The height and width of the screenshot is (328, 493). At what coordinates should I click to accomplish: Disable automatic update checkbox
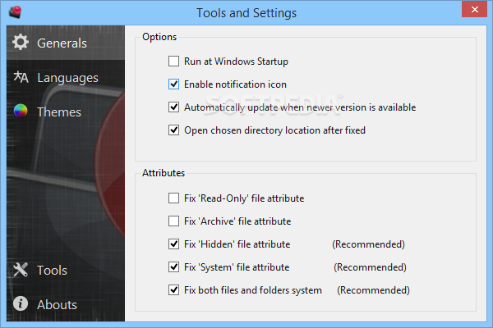[x=173, y=107]
